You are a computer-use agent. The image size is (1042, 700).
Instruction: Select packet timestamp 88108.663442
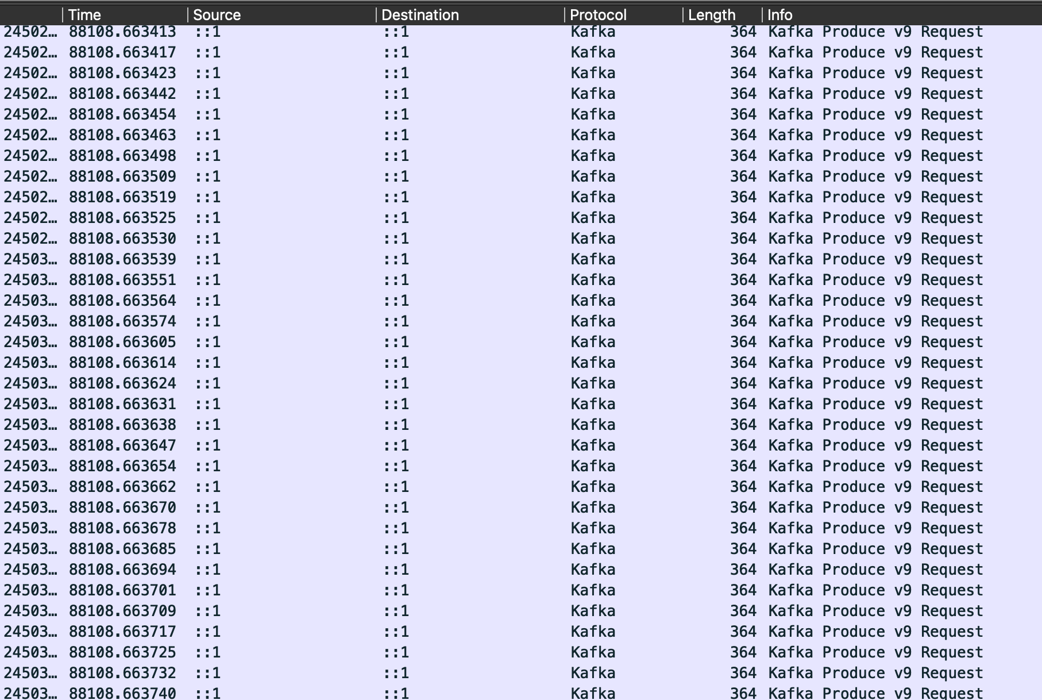122,94
